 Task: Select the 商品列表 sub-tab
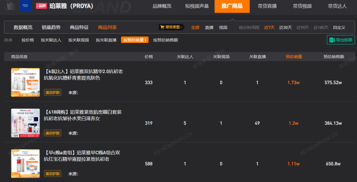pyautogui.click(x=107, y=27)
